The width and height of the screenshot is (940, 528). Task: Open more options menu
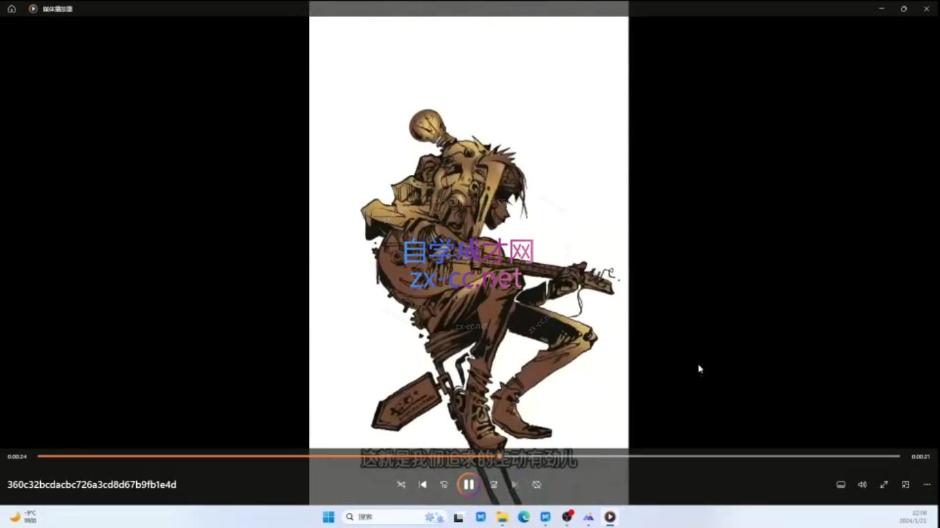(927, 484)
